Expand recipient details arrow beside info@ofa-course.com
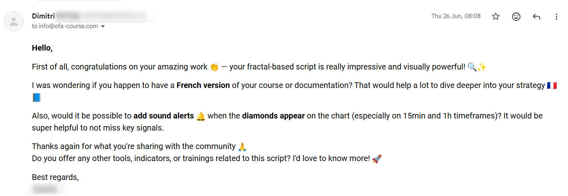Screen dimensions: 568x196 pos(103,27)
